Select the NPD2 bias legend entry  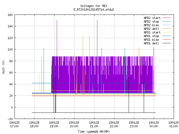tap(157, 25)
